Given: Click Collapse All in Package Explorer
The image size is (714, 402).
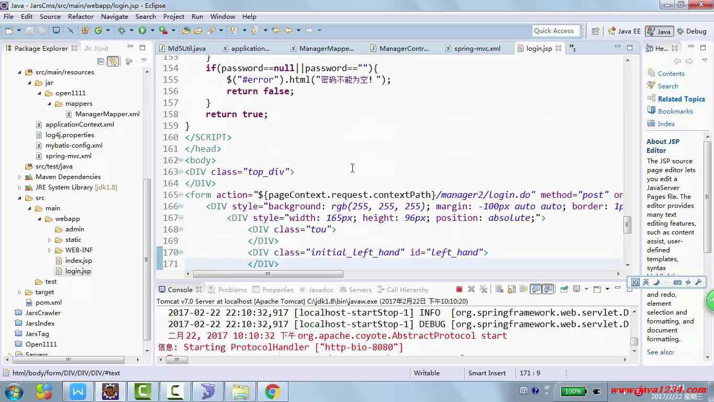Looking at the screenshot, I should [x=101, y=61].
